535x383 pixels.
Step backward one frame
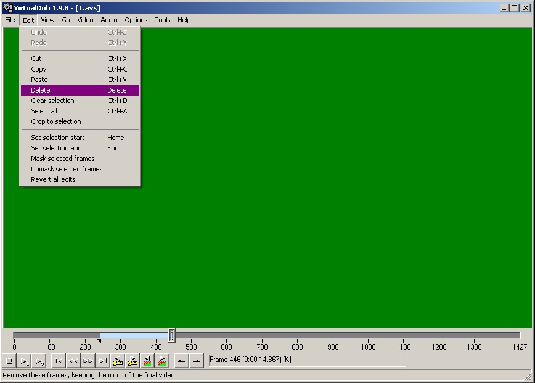click(x=73, y=361)
